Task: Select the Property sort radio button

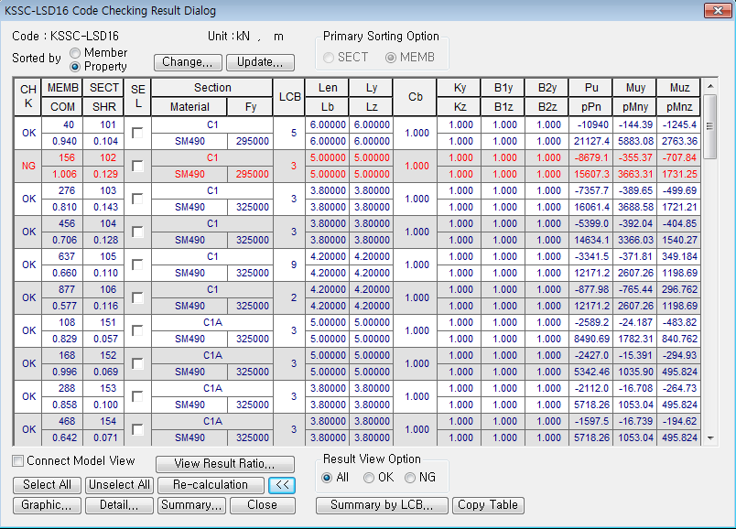Action: coord(75,67)
